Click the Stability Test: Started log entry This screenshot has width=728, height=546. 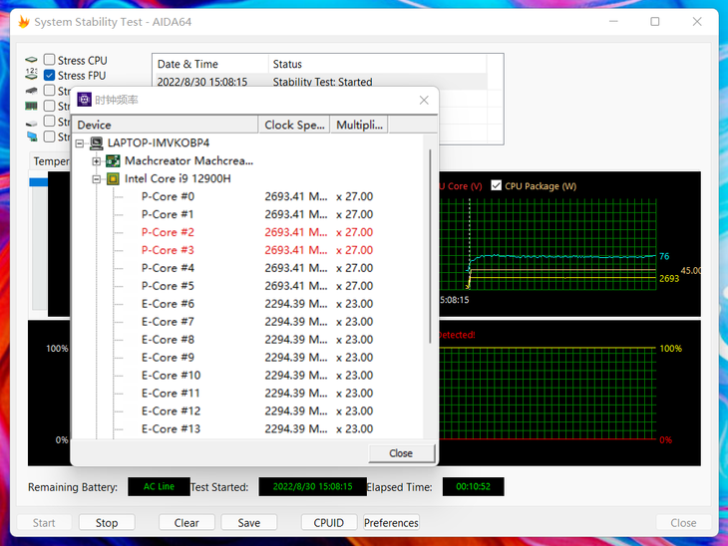click(x=323, y=81)
